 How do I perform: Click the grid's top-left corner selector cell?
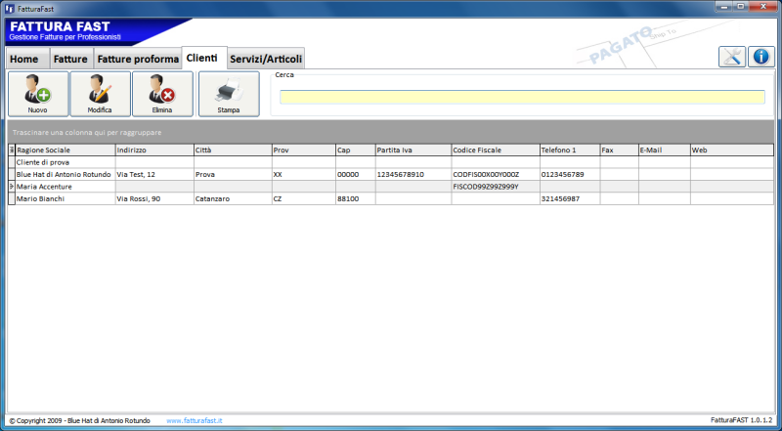[x=12, y=151]
